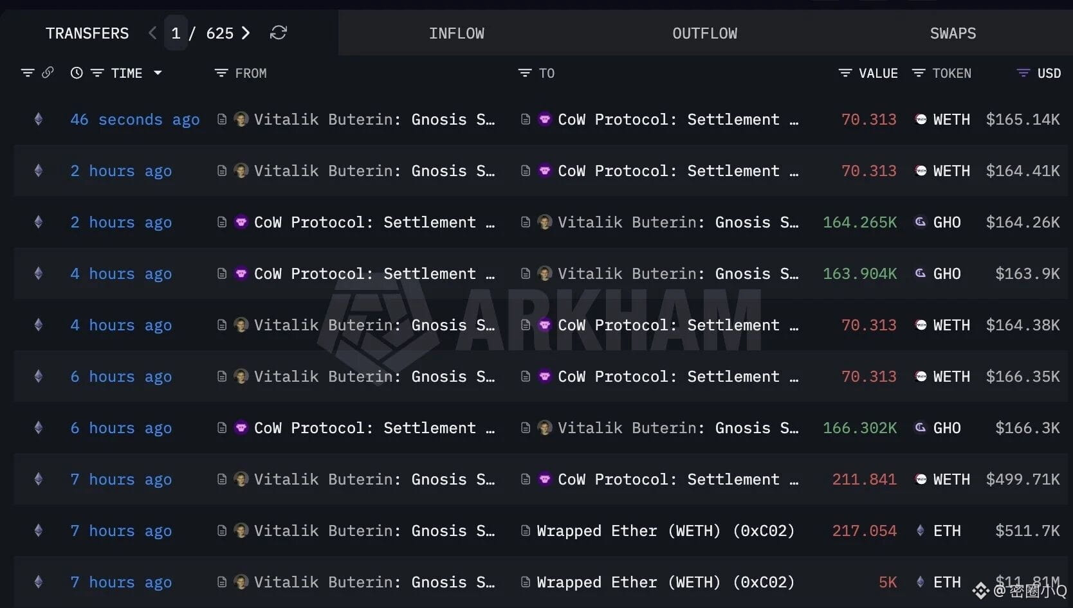Open the TO column filter
The height and width of the screenshot is (608, 1073).
click(524, 73)
